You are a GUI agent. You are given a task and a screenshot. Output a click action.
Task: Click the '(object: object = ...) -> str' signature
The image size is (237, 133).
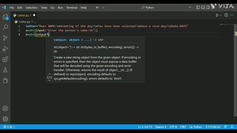(79, 40)
